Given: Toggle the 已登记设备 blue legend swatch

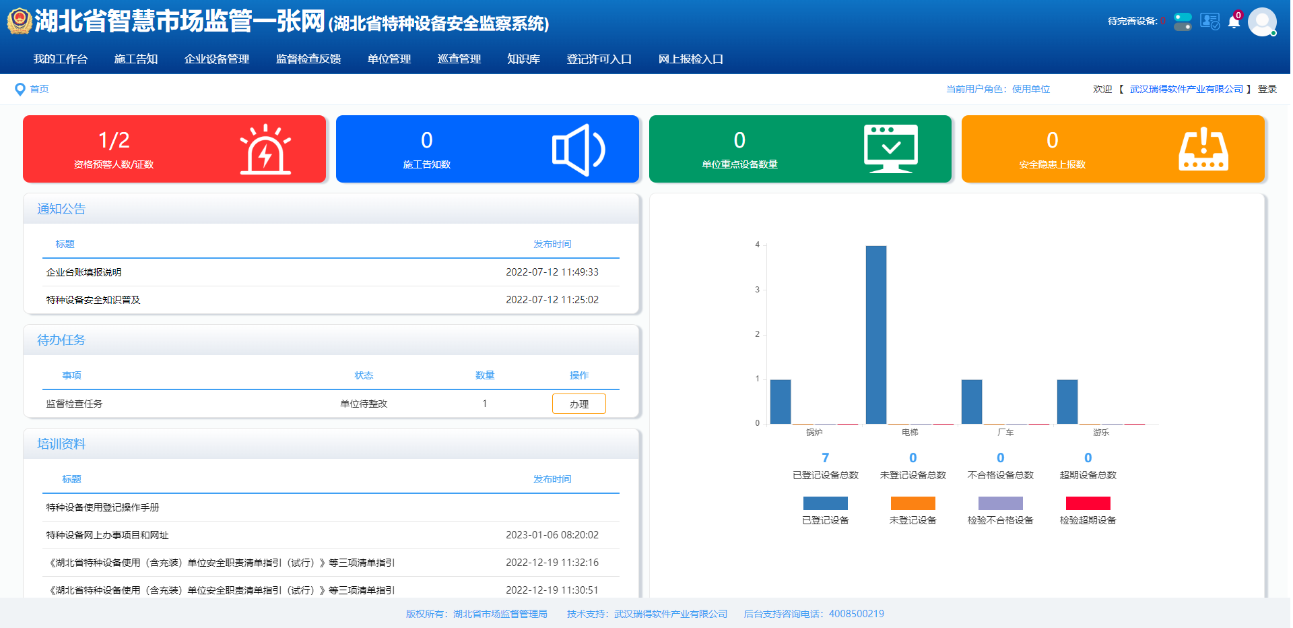Looking at the screenshot, I should 825,503.
